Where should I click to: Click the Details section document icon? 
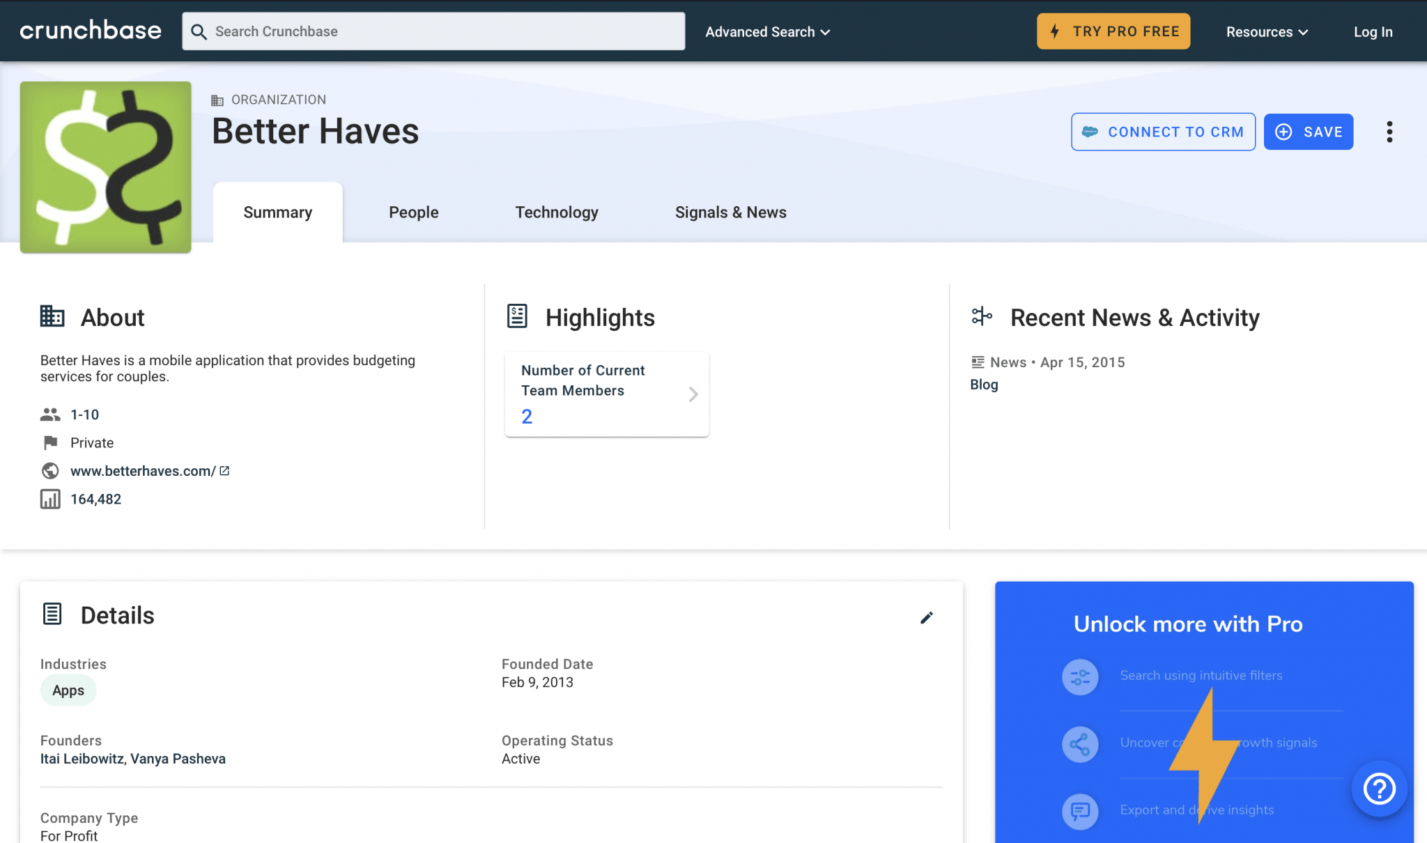coord(52,614)
